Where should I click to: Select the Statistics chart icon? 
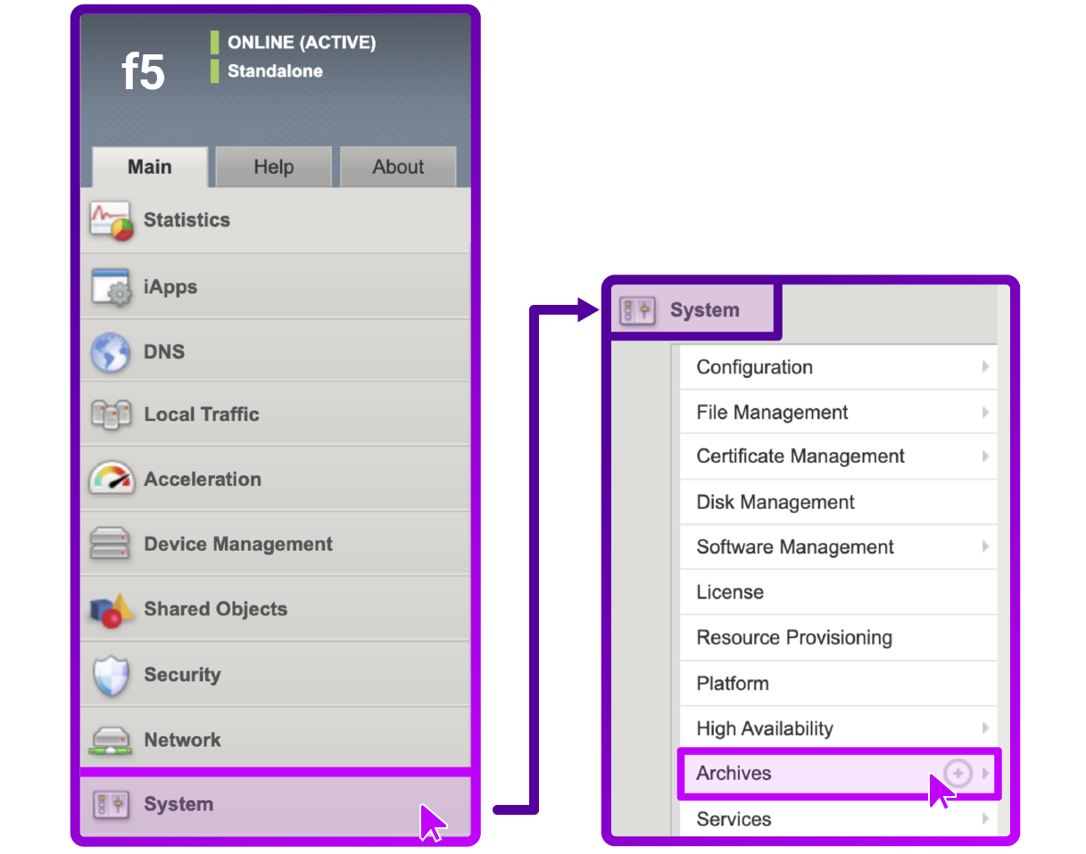click(x=111, y=219)
